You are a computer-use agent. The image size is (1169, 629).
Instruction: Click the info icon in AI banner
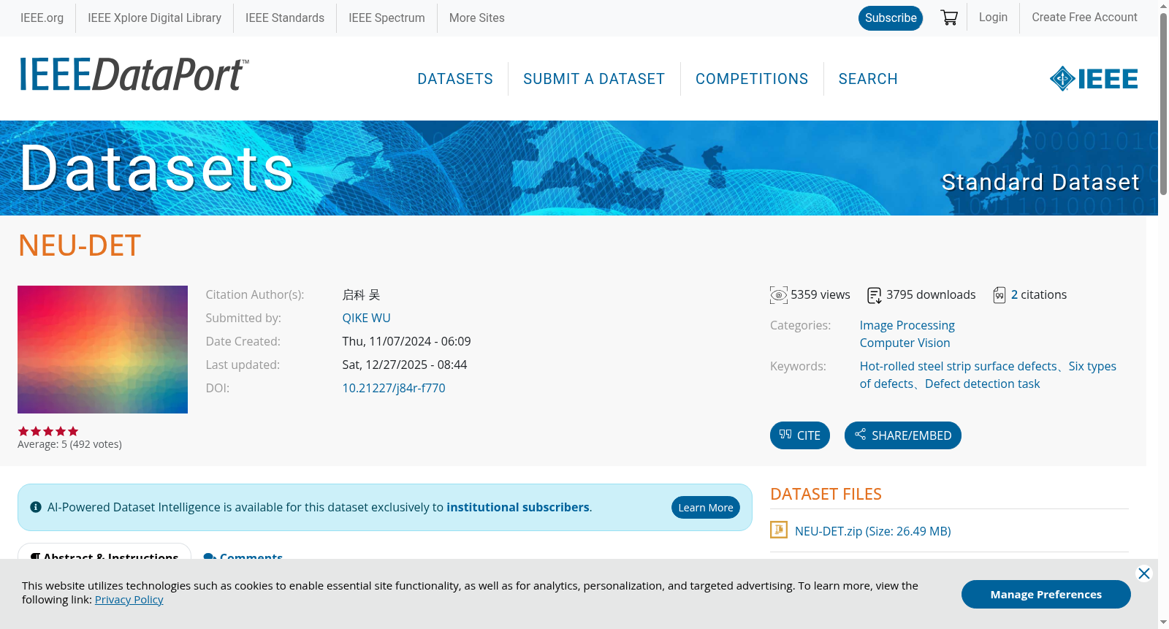tap(36, 507)
